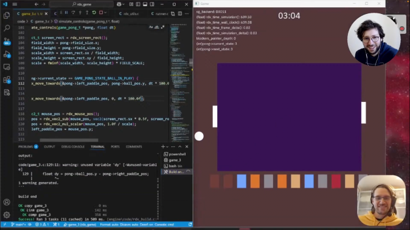Click the open changes icon in editor actions
410x230 pixels.
click(x=173, y=13)
